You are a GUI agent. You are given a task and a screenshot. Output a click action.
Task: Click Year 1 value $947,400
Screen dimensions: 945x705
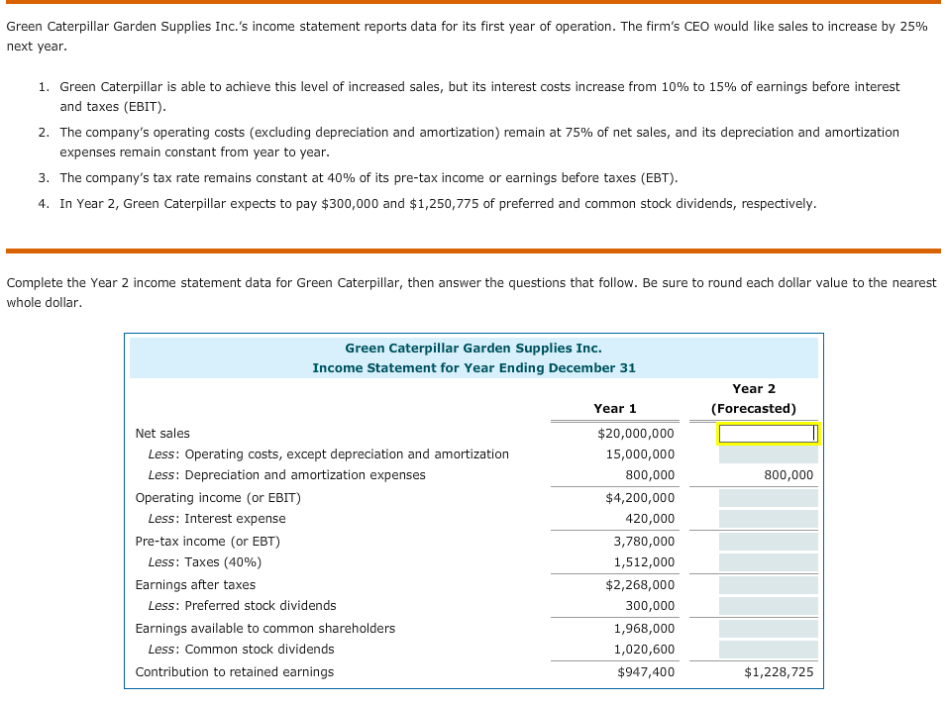(646, 672)
